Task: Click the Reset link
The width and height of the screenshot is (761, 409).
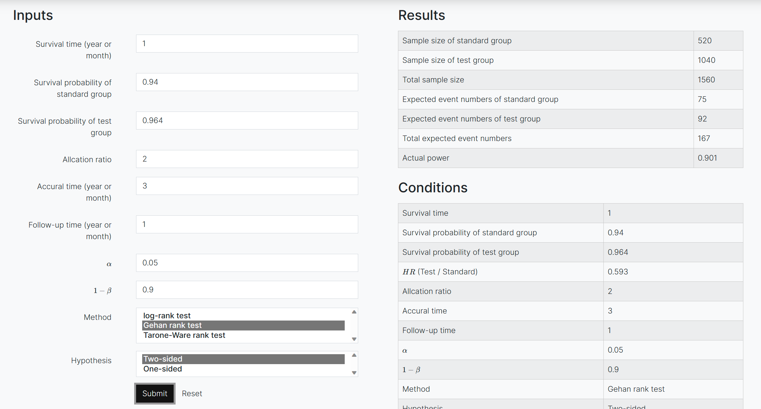Action: pos(192,394)
